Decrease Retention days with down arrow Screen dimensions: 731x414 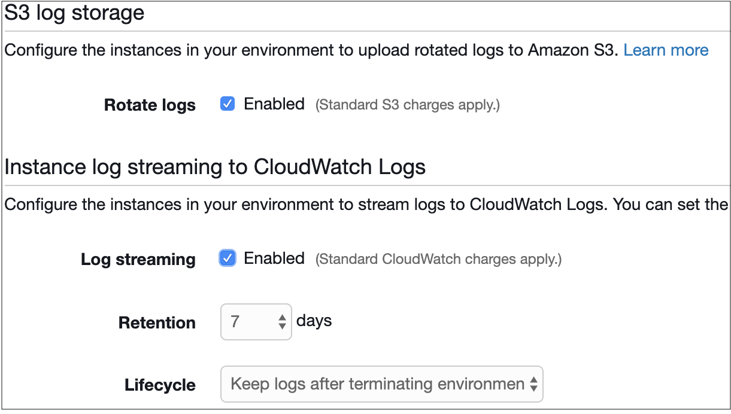[x=283, y=326]
